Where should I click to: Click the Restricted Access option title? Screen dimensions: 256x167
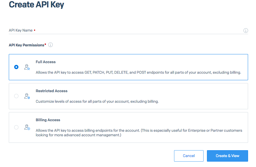pos(52,91)
